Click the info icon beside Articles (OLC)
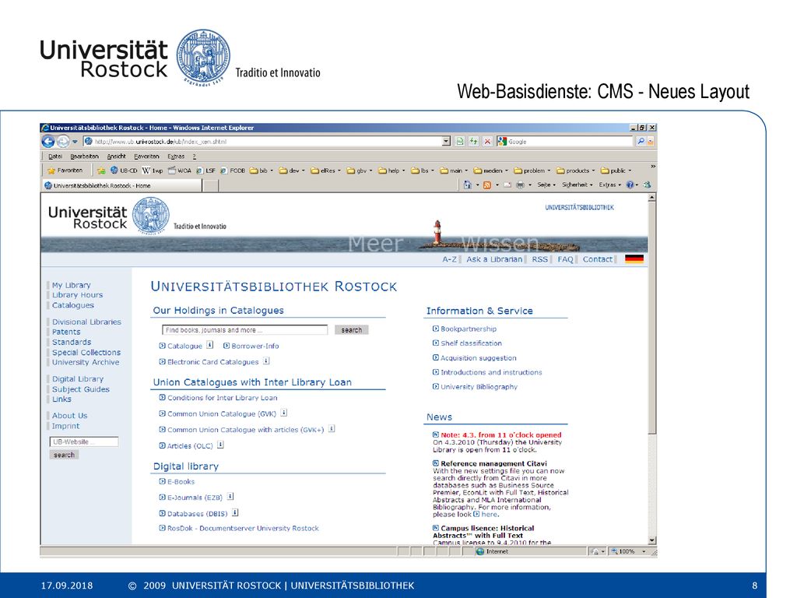 coord(220,445)
